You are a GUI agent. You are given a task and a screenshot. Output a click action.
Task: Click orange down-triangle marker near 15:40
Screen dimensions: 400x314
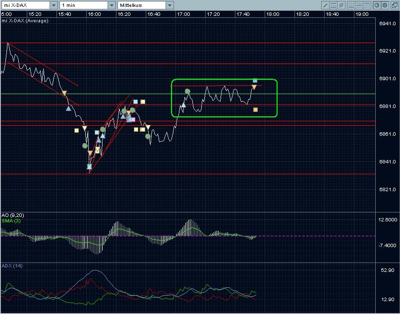pos(64,93)
